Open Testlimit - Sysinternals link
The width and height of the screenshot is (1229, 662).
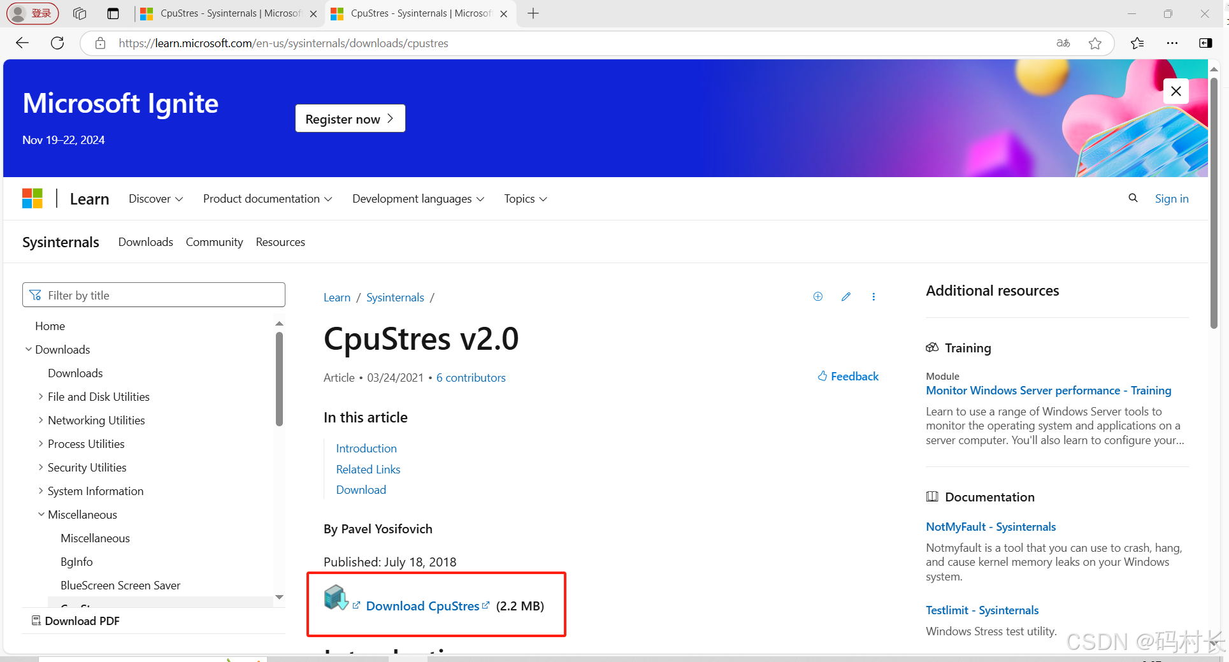coord(982,610)
